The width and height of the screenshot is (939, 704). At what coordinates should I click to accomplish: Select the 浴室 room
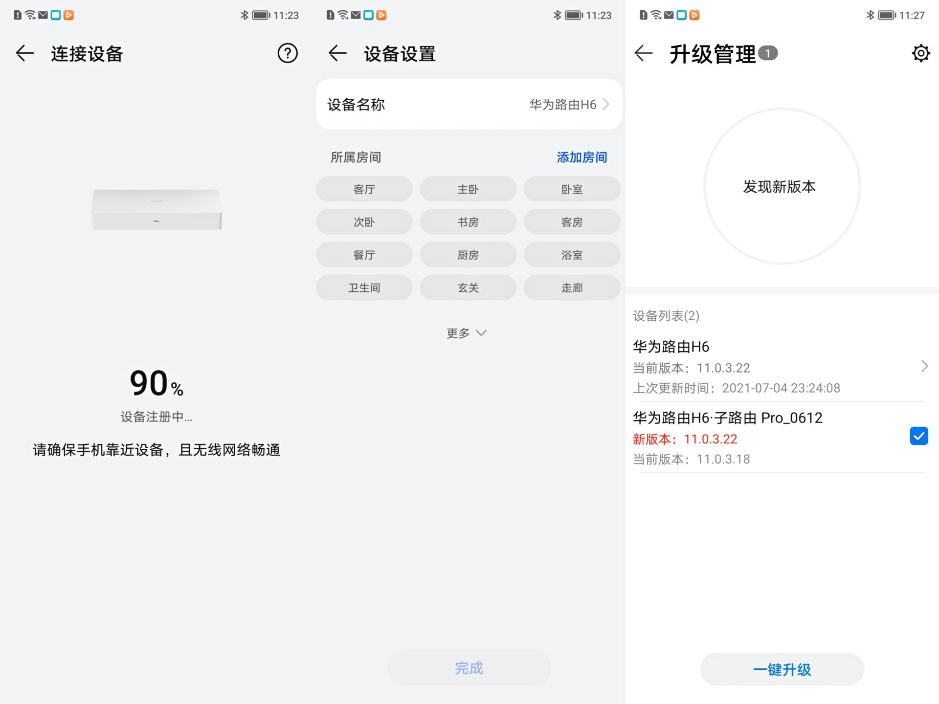pyautogui.click(x=572, y=255)
